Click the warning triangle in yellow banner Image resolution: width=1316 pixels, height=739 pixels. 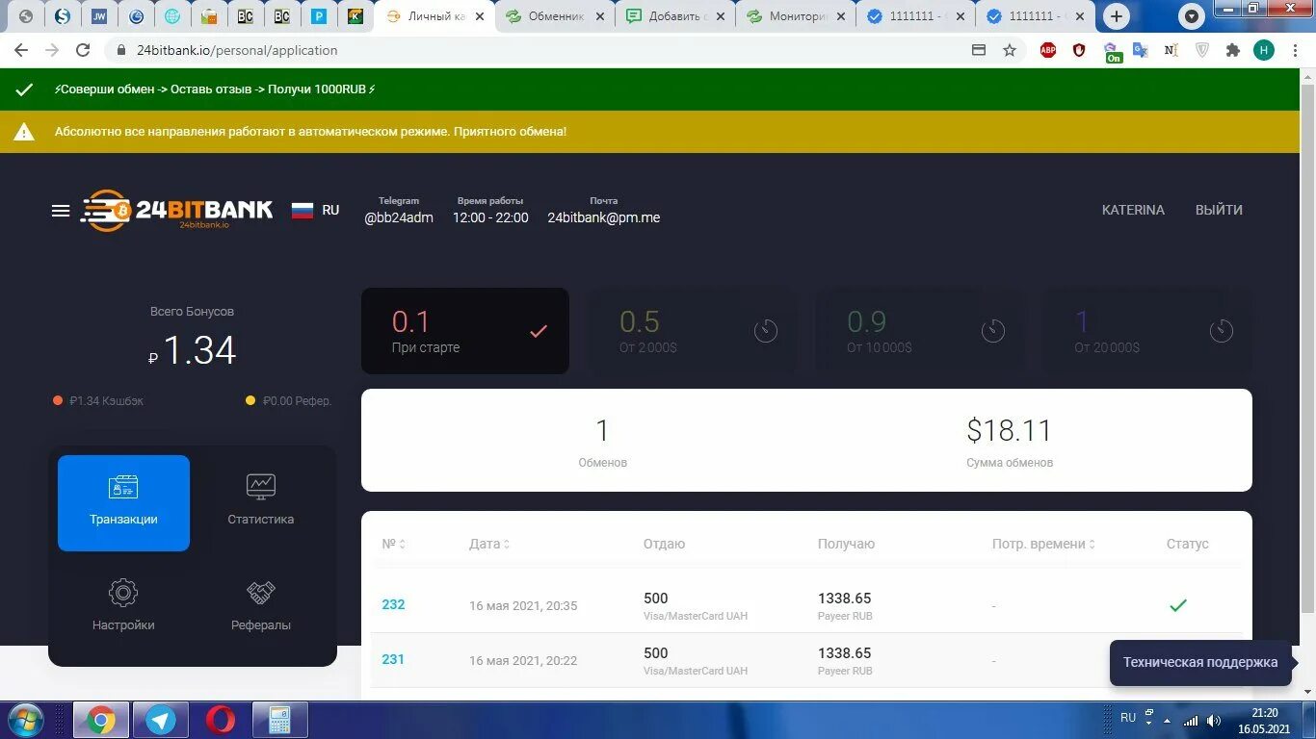(x=24, y=132)
